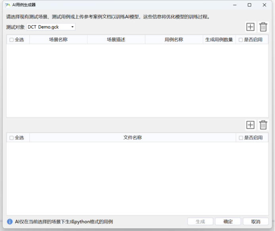275x231 pixels.
Task: Click the delete scenario trash icon
Action: (x=263, y=27)
